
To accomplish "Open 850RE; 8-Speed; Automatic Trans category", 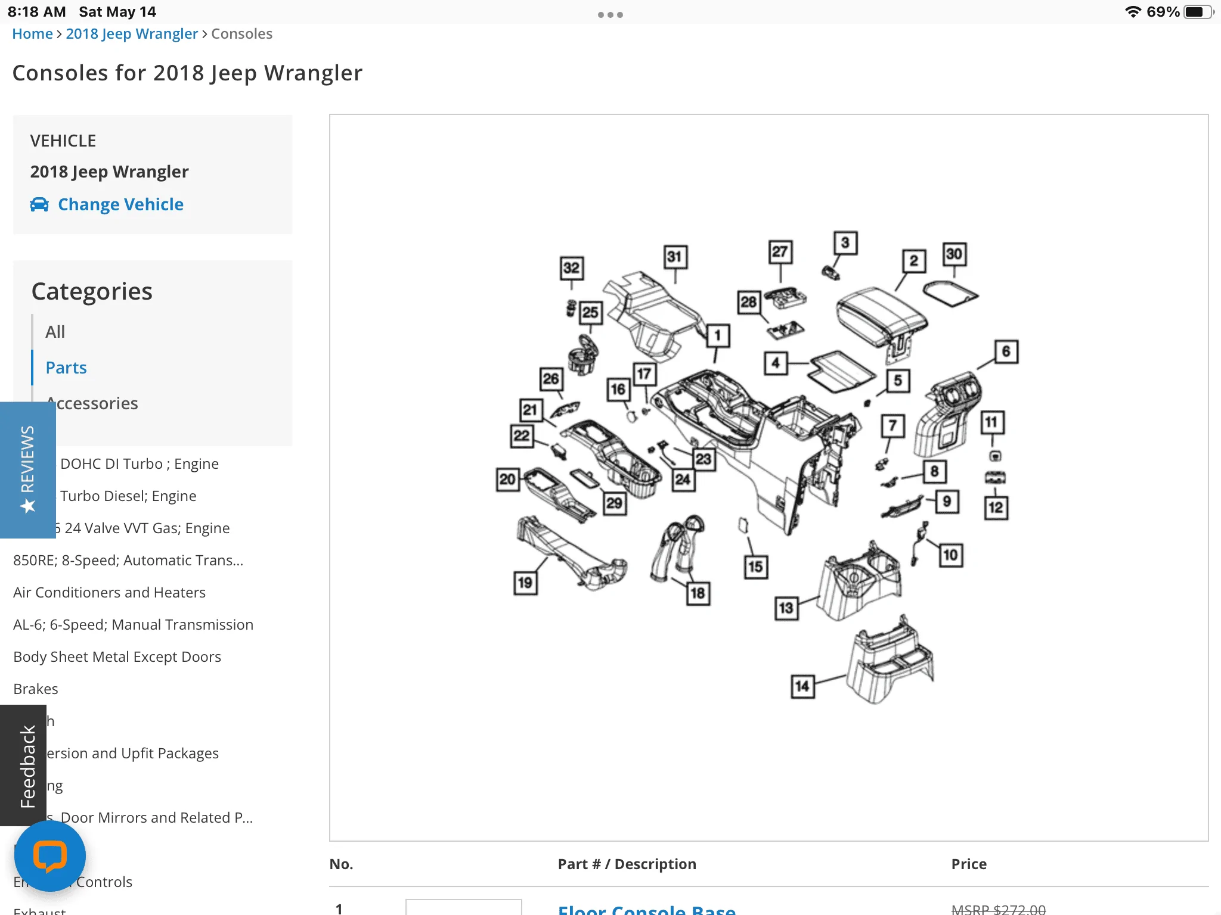I will 128,561.
